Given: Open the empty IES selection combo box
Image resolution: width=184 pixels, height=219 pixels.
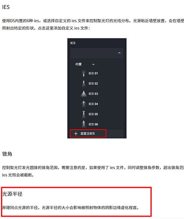Looking at the screenshot, I should tap(97, 53).
